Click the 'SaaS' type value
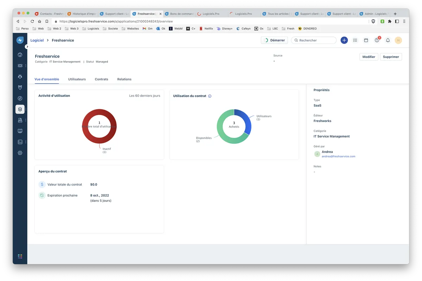 (318, 105)
